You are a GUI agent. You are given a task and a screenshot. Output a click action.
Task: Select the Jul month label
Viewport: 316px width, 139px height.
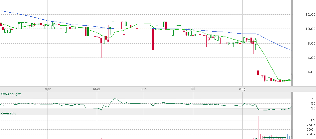click(193, 89)
